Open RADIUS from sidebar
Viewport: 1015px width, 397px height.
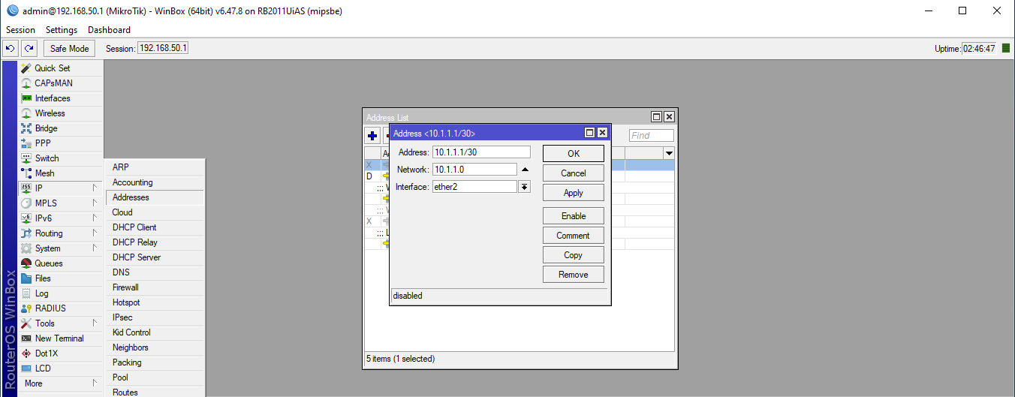tap(60, 308)
